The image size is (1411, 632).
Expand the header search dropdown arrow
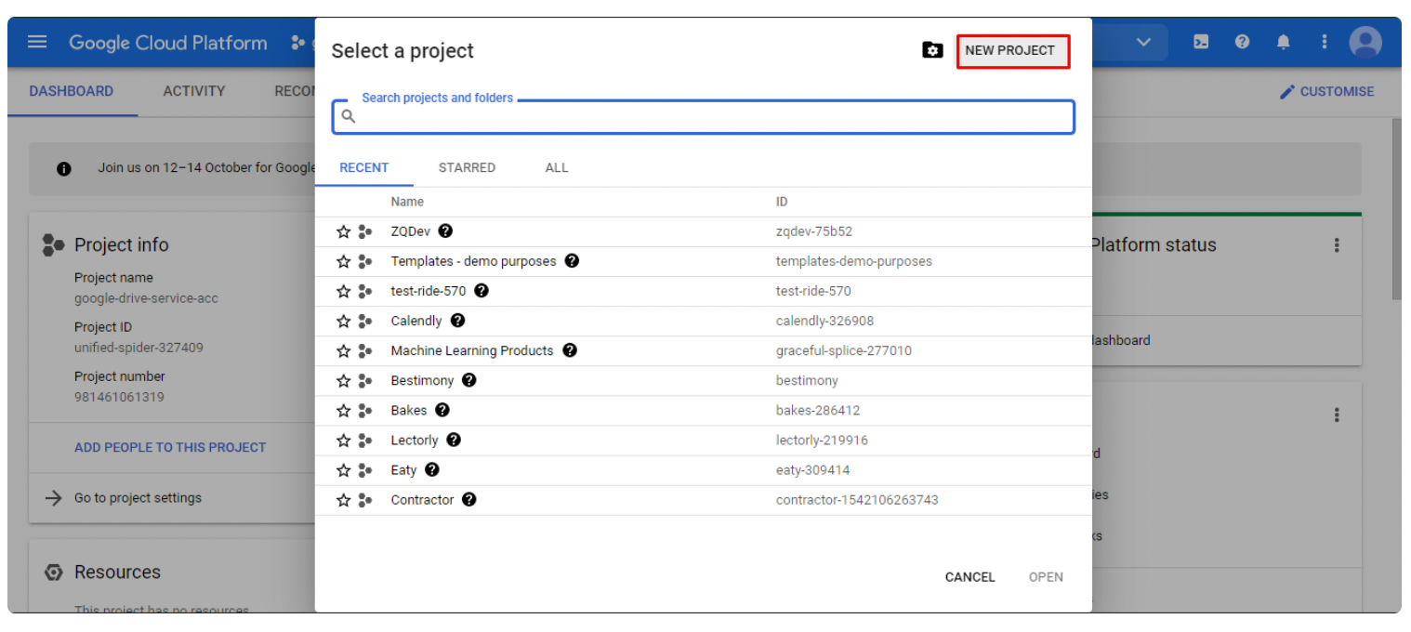click(1144, 42)
